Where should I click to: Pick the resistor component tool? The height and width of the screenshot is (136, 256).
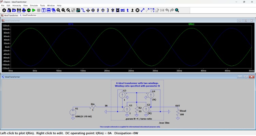click(98, 11)
